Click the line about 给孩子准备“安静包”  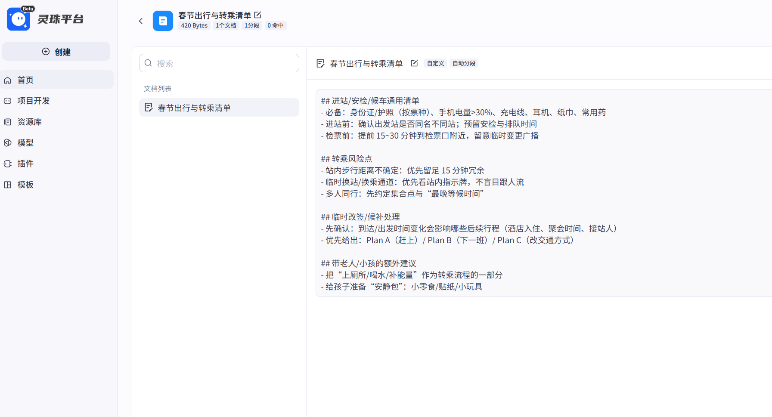tap(402, 287)
